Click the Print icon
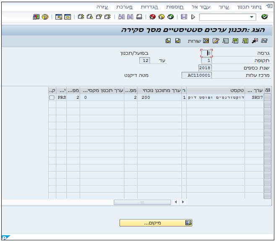This screenshot has height=242, width=276. coord(139,17)
